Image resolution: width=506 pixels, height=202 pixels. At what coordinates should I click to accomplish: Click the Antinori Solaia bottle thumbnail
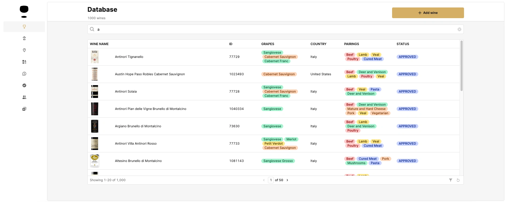(x=95, y=92)
